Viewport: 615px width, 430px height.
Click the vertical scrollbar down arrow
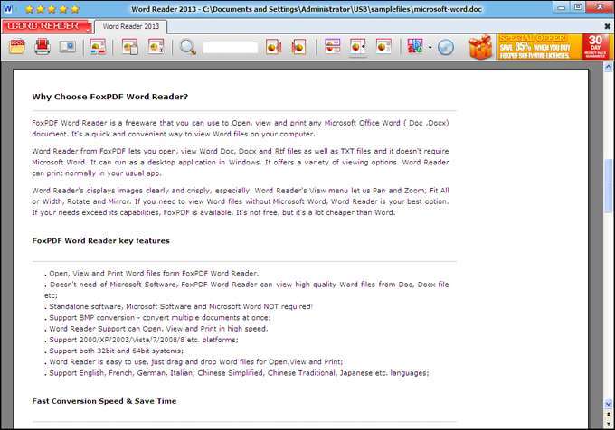pos(609,404)
